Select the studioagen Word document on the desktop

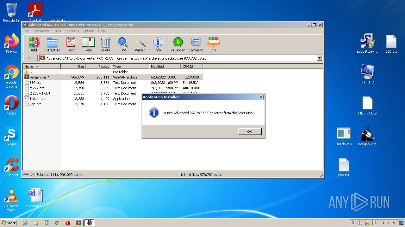(35, 198)
